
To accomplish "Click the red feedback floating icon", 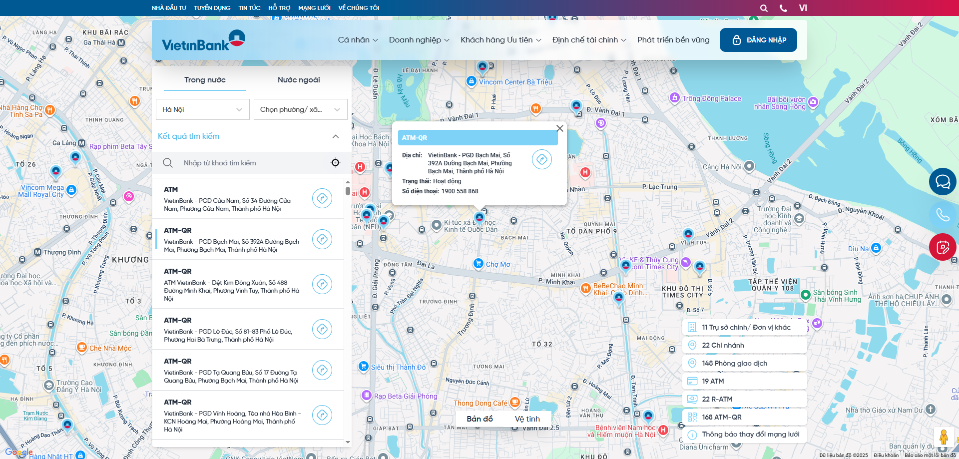I will point(943,247).
